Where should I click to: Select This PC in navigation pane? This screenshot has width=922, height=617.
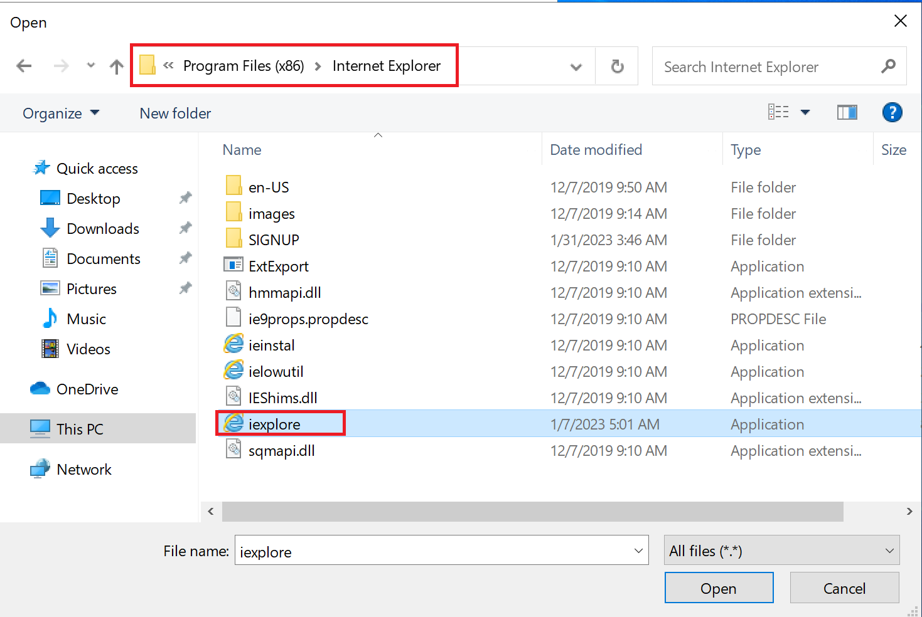tap(80, 430)
